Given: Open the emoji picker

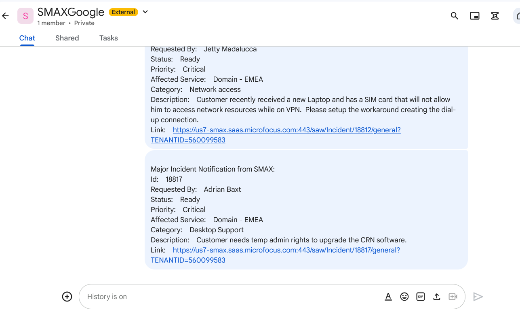Looking at the screenshot, I should 404,297.
